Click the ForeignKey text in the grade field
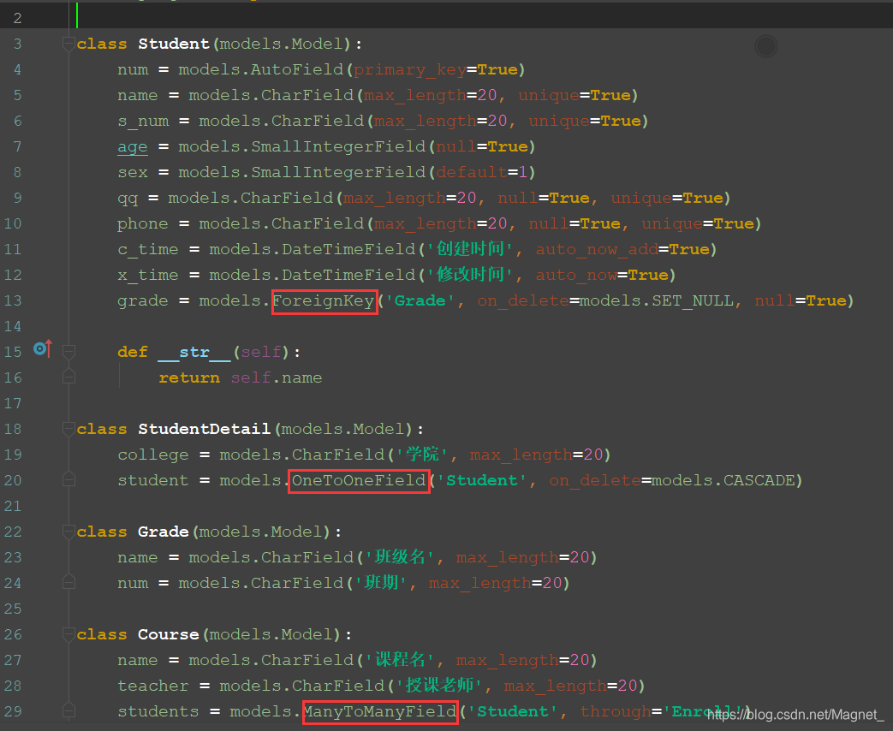The width and height of the screenshot is (893, 731). (x=324, y=300)
